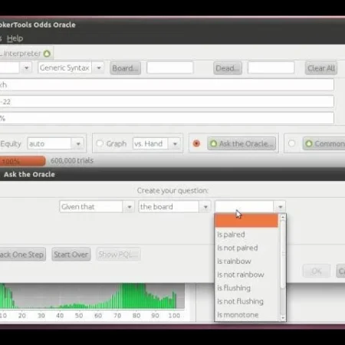Choose 'is not flushing' option
Viewport: 345px width, 345px height.
pyautogui.click(x=240, y=301)
